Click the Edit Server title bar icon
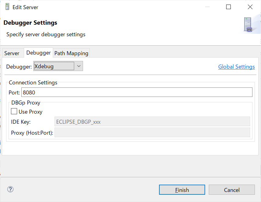The width and height of the screenshot is (261, 202). tap(7, 7)
